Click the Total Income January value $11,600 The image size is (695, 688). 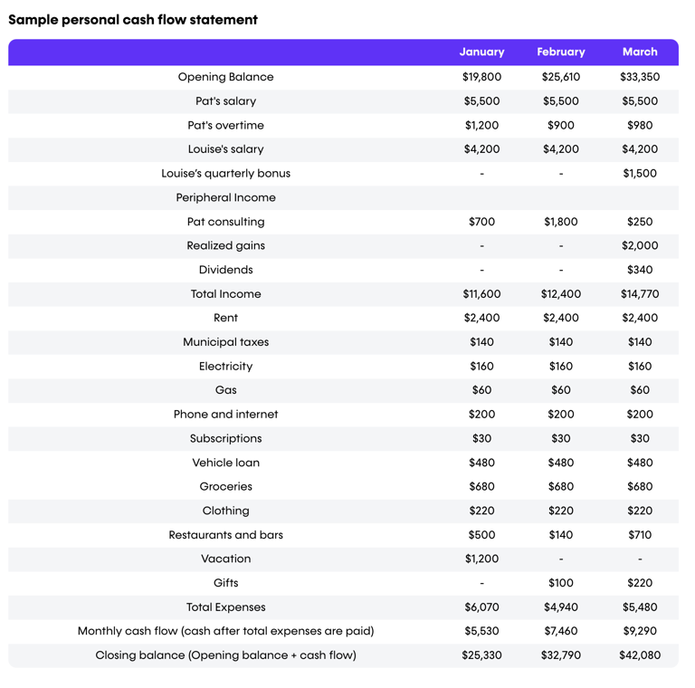[481, 294]
